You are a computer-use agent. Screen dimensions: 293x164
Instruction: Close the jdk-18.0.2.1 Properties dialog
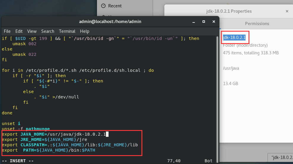click(x=287, y=11)
